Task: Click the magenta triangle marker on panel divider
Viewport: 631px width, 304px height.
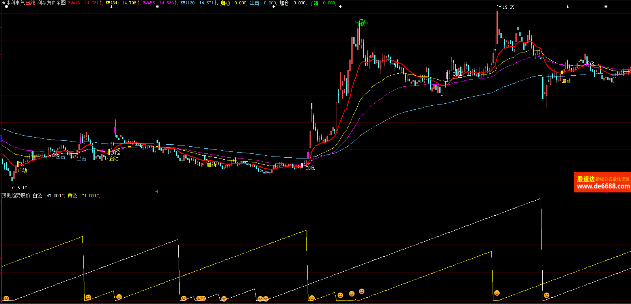Action: click(157, 191)
